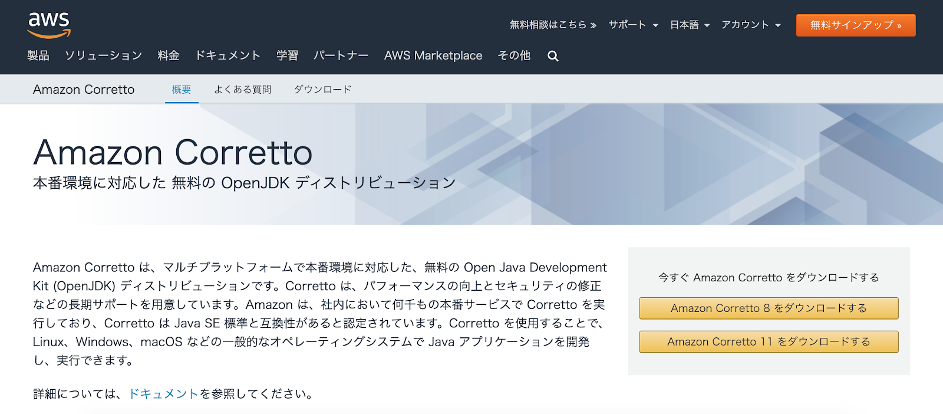Open the アカウント dropdown

(x=751, y=25)
